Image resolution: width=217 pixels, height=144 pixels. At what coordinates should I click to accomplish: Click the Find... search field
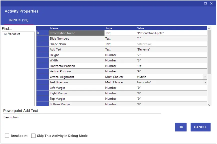(18, 29)
